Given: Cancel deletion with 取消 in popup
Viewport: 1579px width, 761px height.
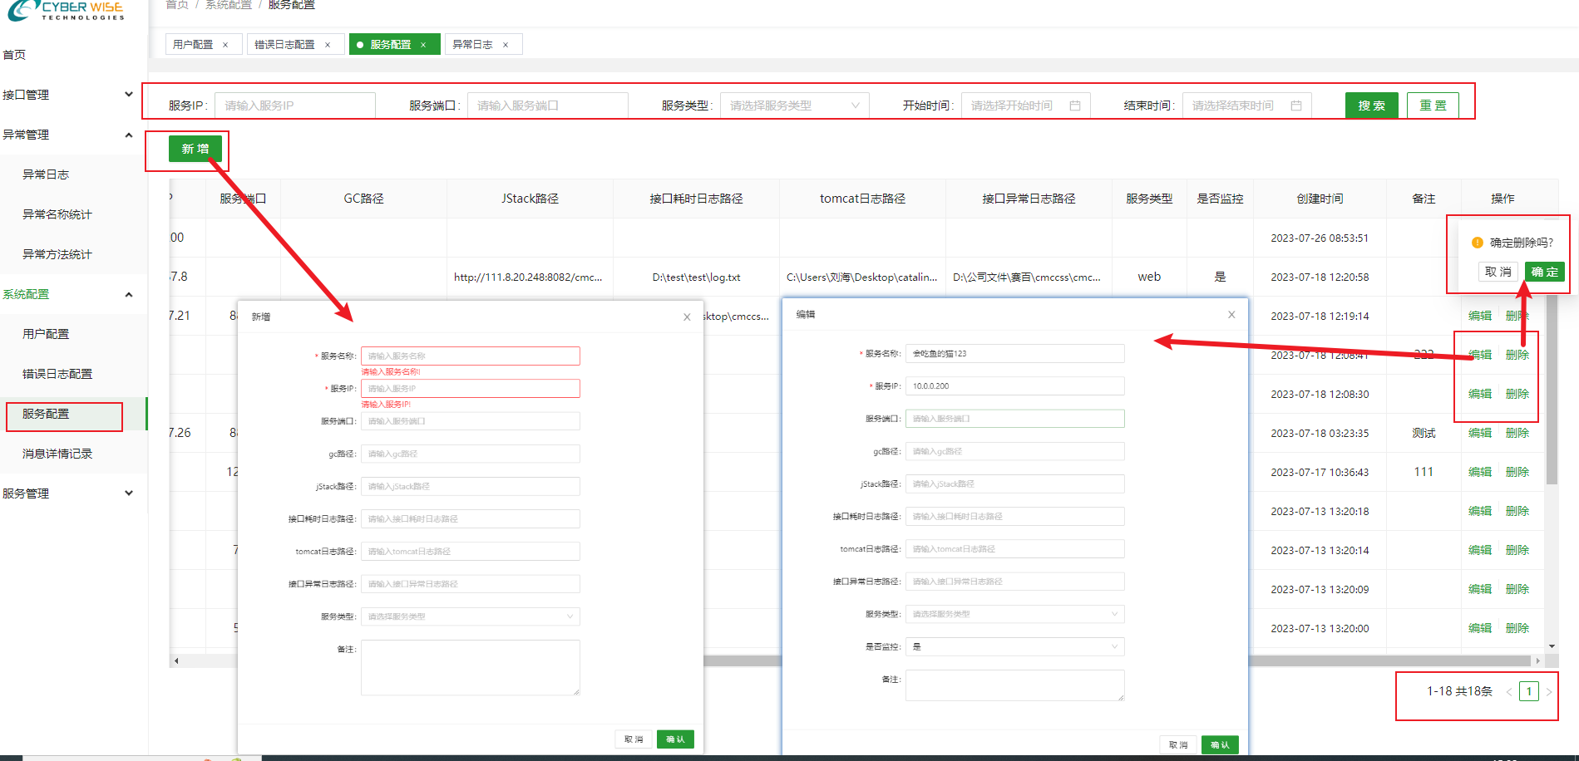Looking at the screenshot, I should 1498,272.
